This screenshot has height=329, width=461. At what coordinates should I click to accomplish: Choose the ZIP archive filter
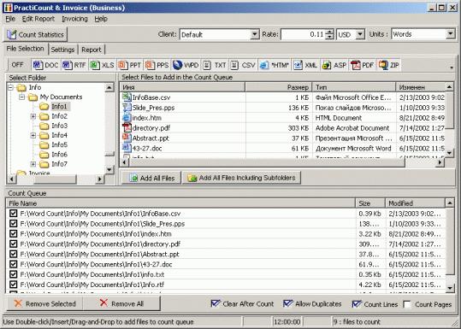click(x=388, y=65)
